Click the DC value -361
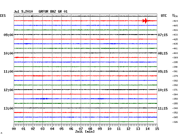 click(x=175, y=71)
